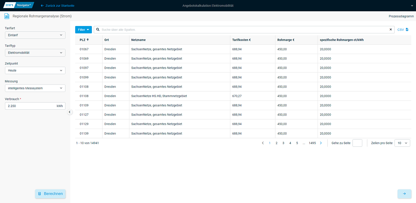Expand the Zeitpunkt dropdown
Screen dimensions: 416x203
coord(35,70)
